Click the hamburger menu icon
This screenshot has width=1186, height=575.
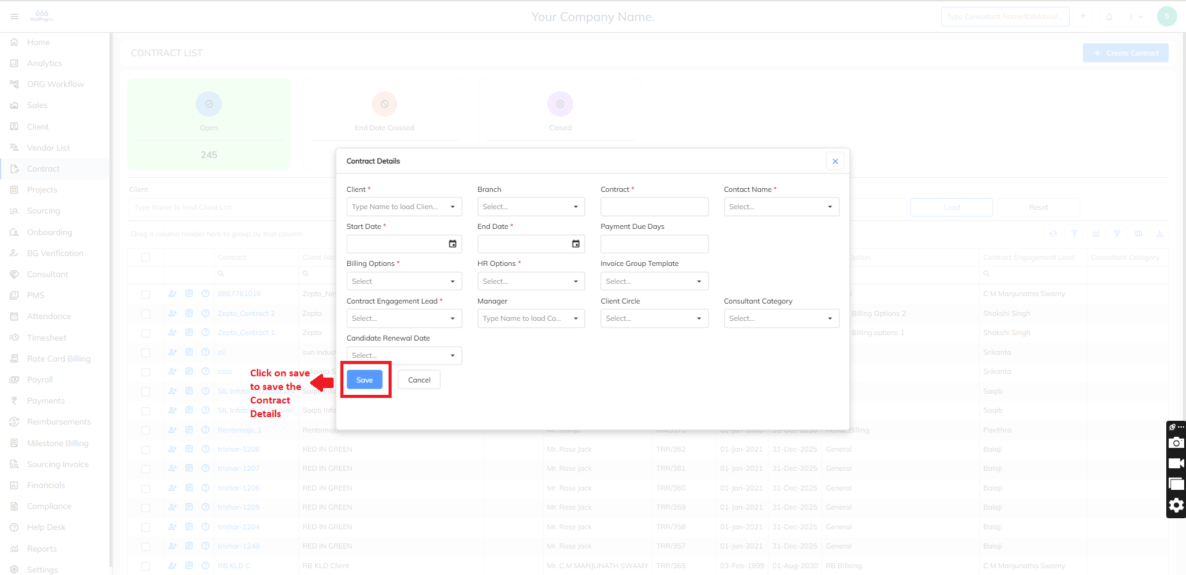(x=14, y=17)
